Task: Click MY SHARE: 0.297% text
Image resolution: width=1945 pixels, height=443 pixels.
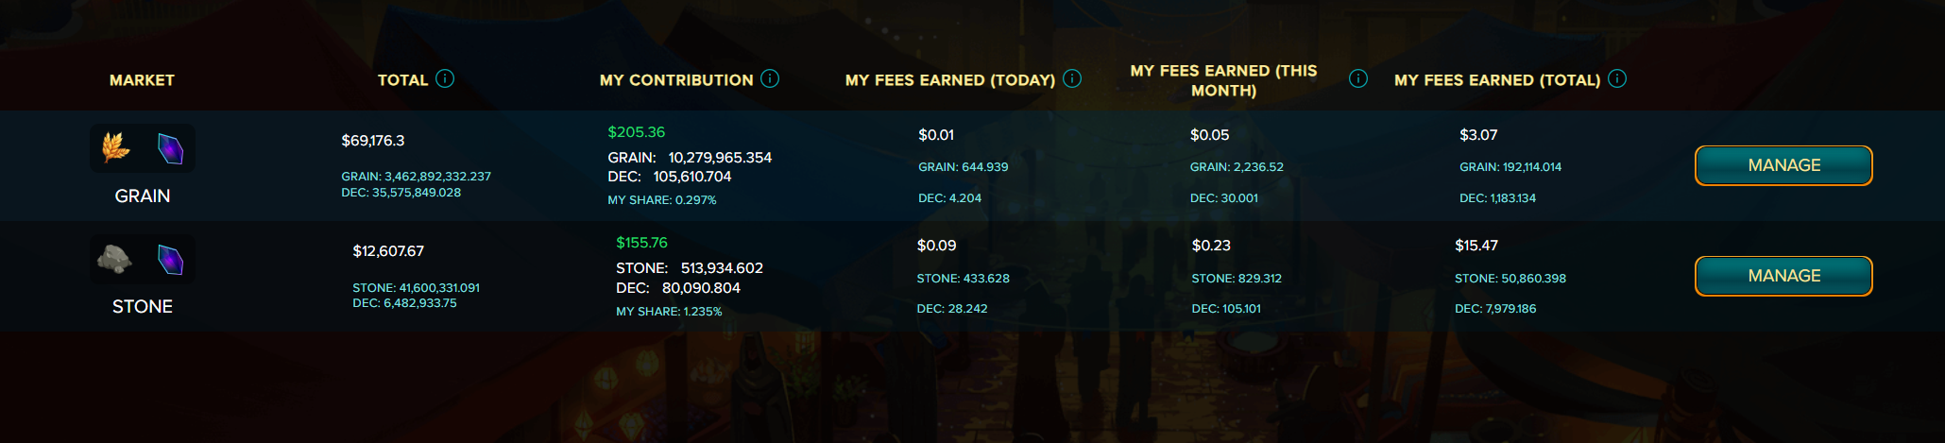Action: 662,200
